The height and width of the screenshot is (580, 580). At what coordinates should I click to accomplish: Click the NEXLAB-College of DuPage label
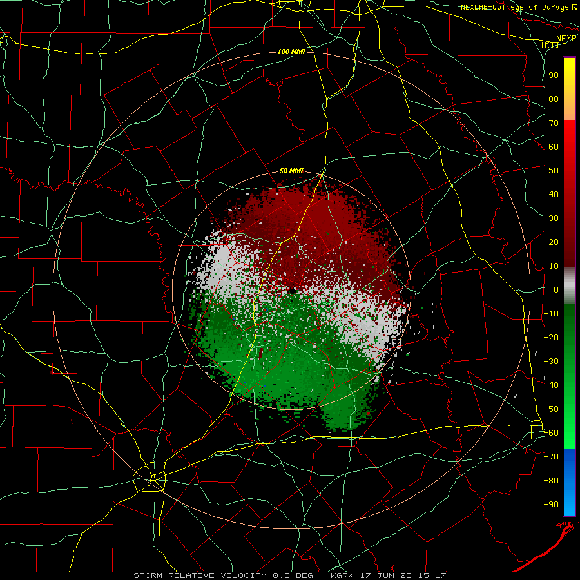pyautogui.click(x=518, y=7)
